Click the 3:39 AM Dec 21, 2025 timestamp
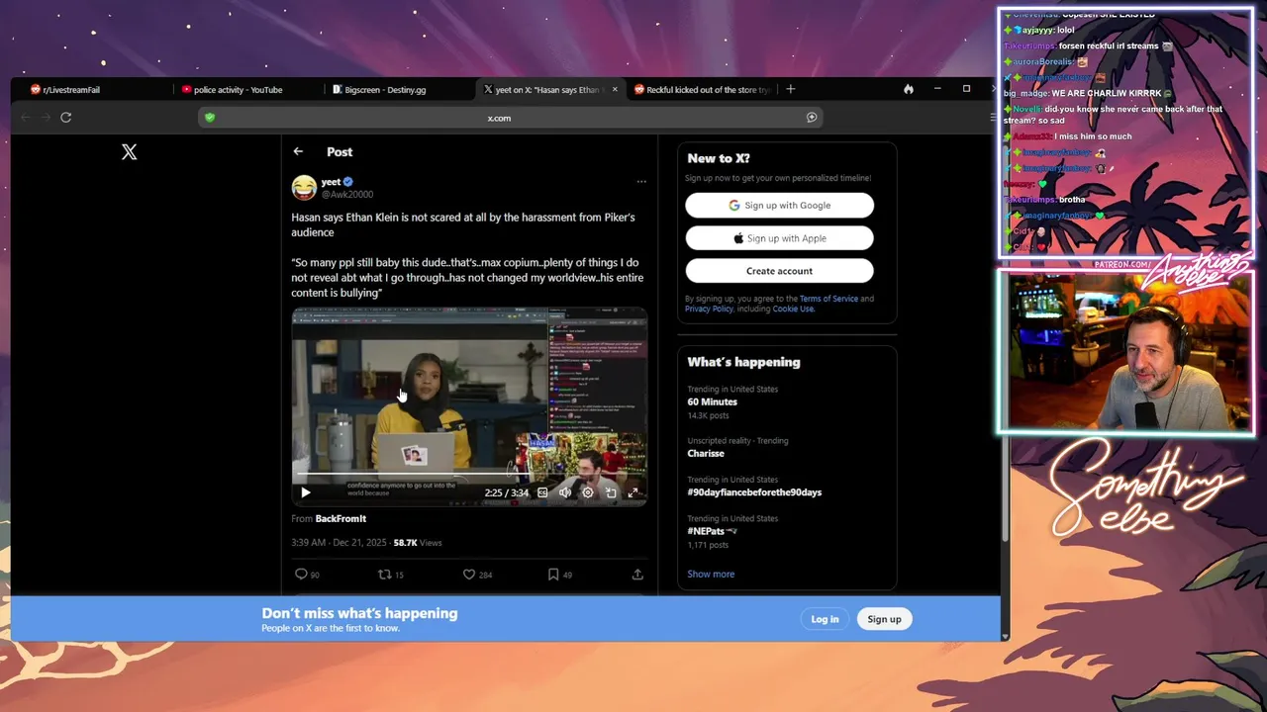This screenshot has width=1267, height=712. click(x=340, y=543)
